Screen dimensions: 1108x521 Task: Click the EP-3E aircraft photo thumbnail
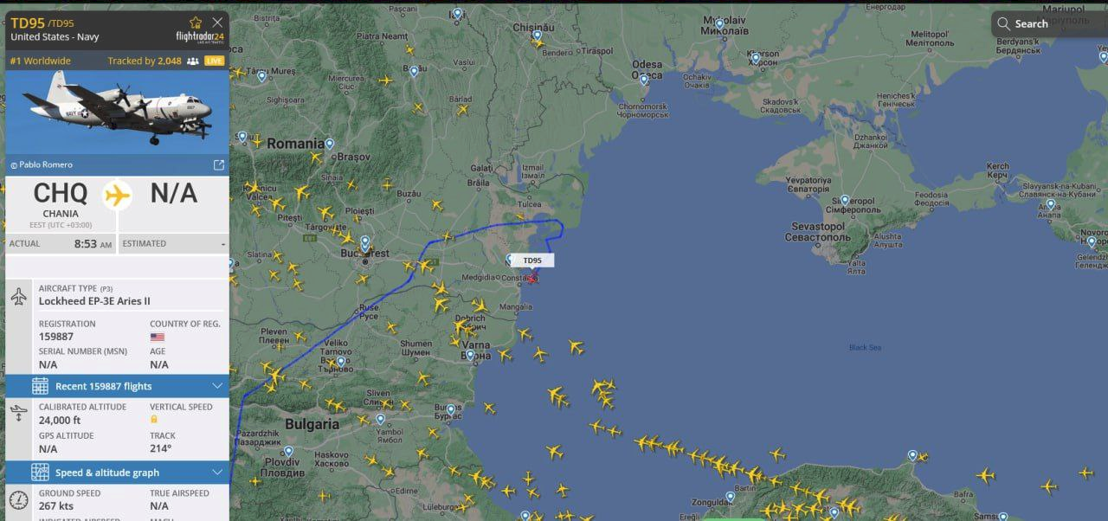click(117, 113)
